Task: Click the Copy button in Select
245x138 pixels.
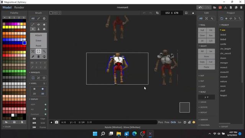Action: click(202, 62)
